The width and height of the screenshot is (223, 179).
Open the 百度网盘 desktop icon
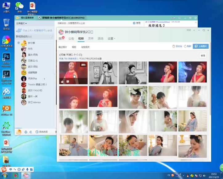pyautogui.click(x=6, y=93)
